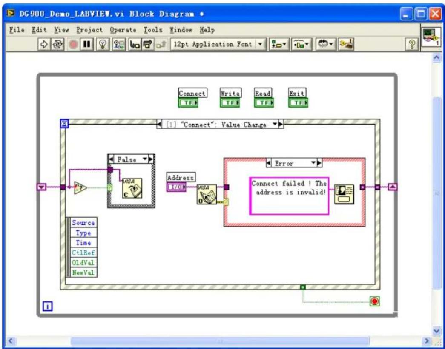445x349 pixels.
Task: Click the vertical scrollbar thumb
Action: 437,193
